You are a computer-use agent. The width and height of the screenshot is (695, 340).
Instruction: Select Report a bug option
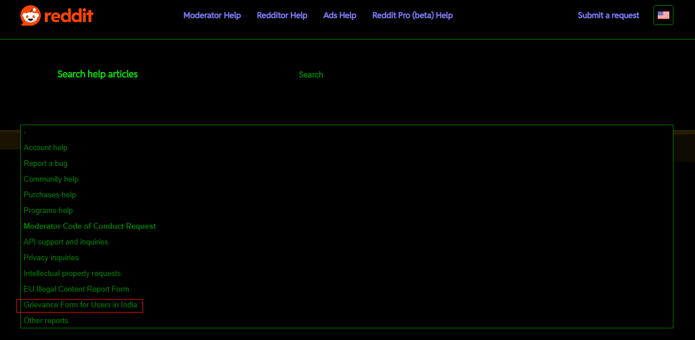coord(346,164)
